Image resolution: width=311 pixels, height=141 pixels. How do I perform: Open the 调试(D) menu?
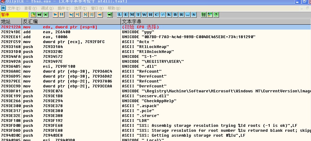(47, 8)
